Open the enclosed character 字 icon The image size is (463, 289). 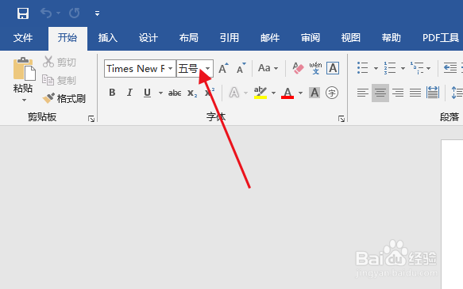pyautogui.click(x=332, y=93)
